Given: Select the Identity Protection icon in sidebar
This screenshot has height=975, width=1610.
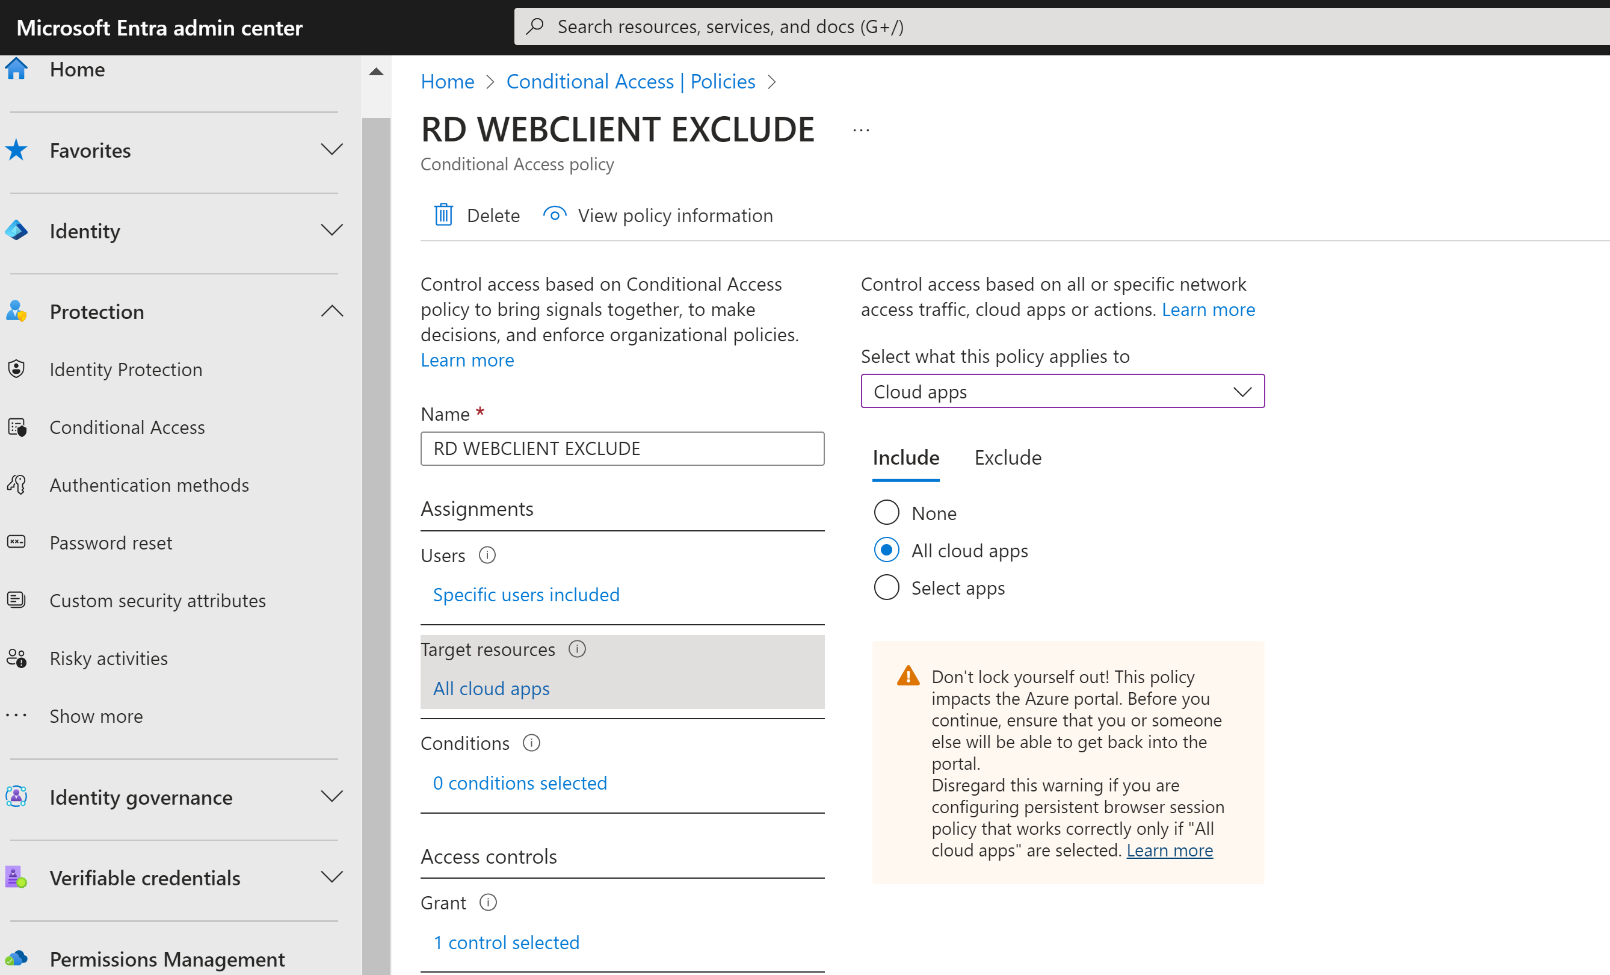Looking at the screenshot, I should [16, 368].
